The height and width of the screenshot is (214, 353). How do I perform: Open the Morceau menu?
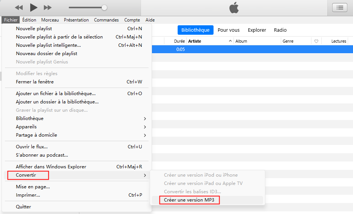point(50,20)
